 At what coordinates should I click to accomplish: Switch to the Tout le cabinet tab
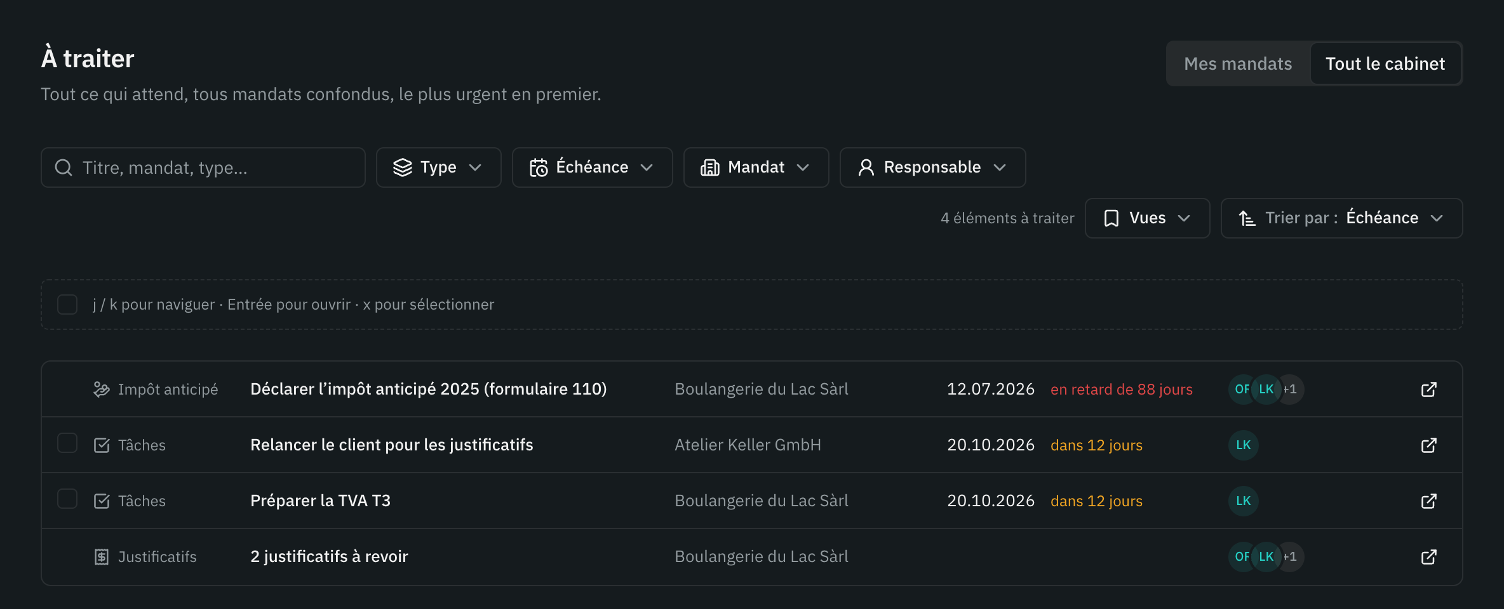pos(1385,63)
